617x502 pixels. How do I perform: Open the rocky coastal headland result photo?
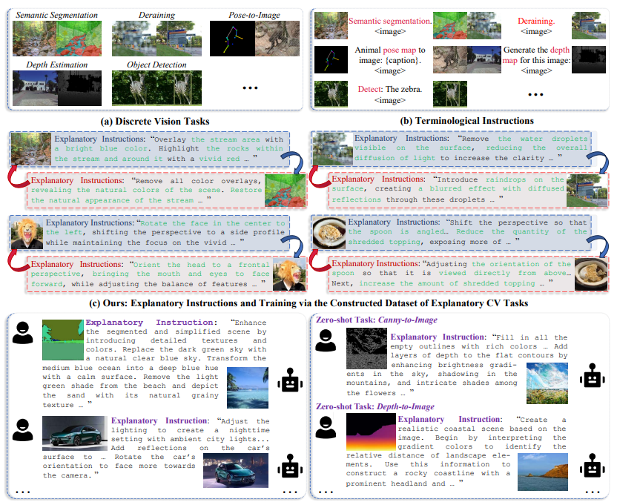(543, 472)
